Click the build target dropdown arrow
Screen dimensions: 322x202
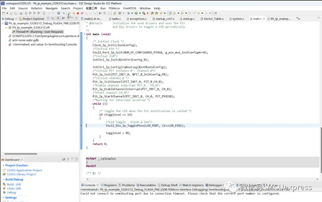(x=124, y=13)
